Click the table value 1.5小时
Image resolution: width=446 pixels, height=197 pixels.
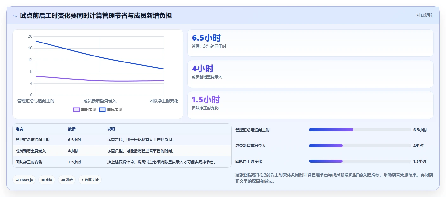tap(74, 162)
